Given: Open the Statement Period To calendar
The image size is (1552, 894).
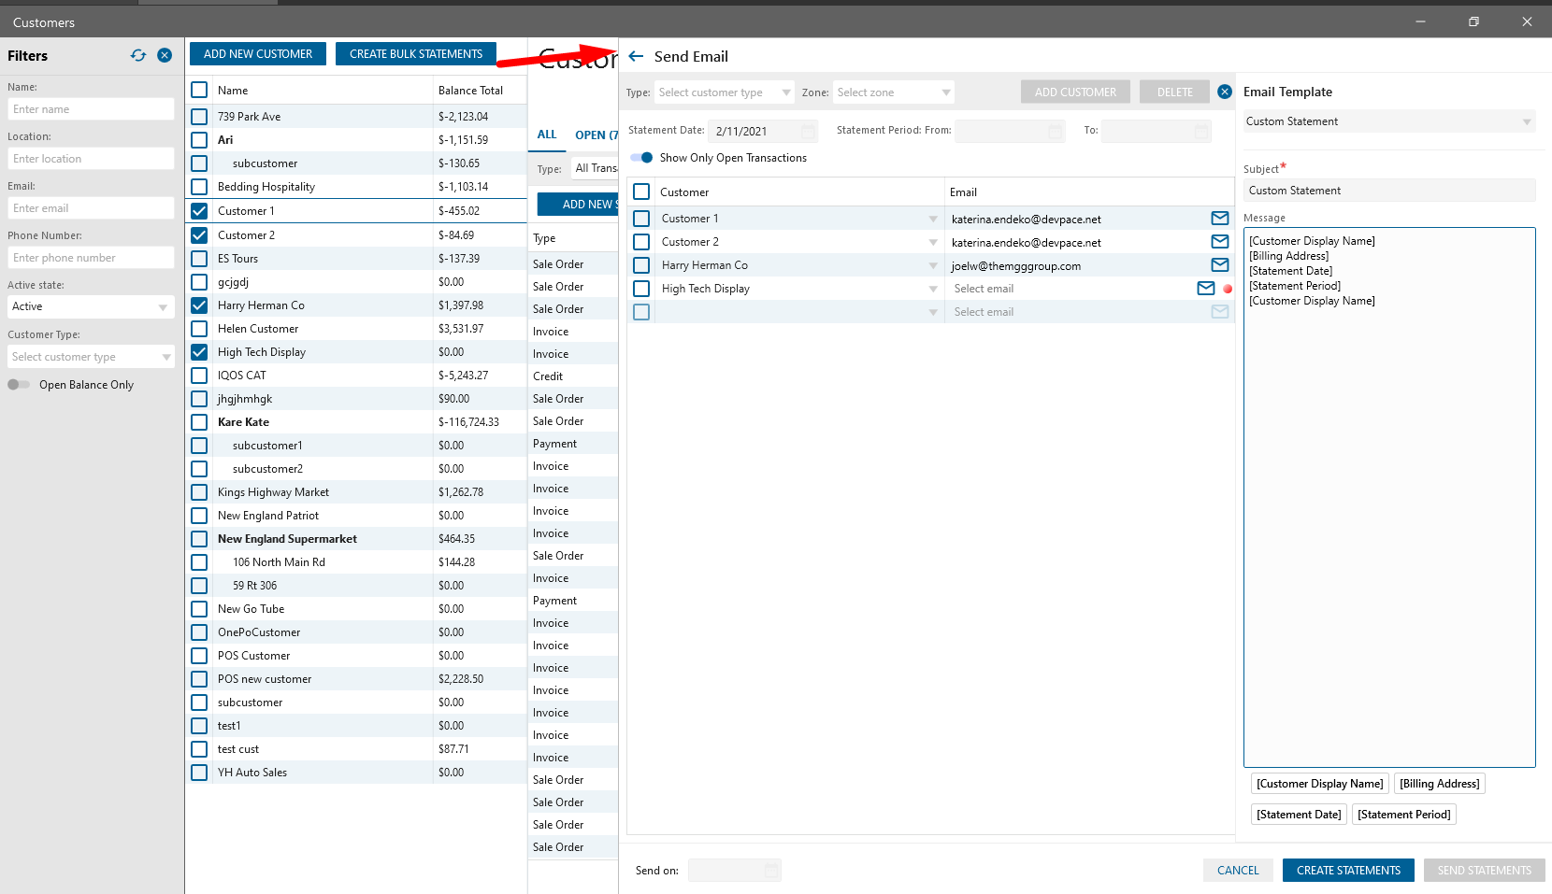Looking at the screenshot, I should (1201, 132).
